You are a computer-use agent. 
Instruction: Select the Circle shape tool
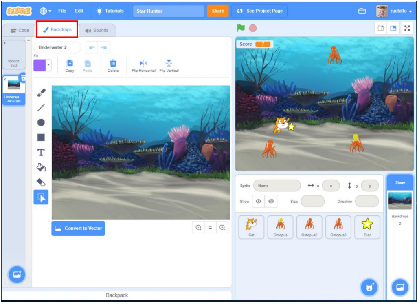[x=41, y=122]
